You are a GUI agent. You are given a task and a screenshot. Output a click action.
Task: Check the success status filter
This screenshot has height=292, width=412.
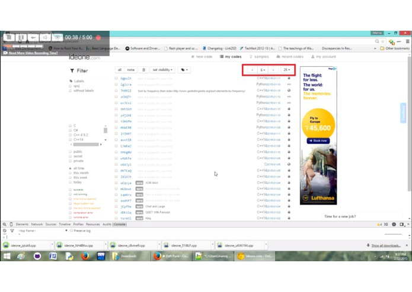(70, 190)
